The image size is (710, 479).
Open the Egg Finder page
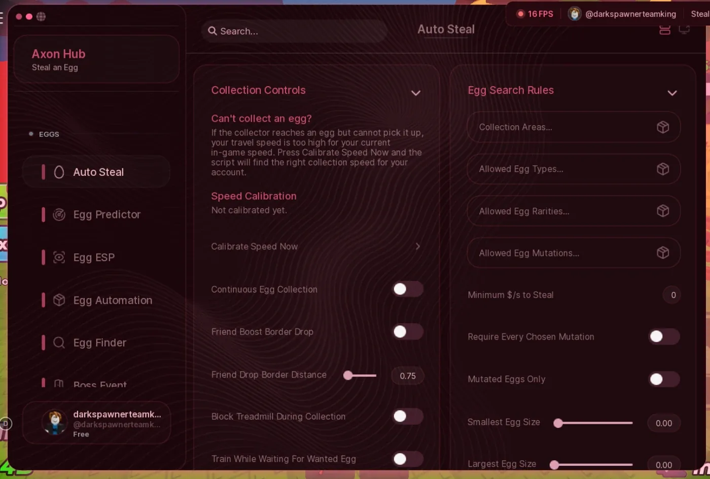click(96, 343)
